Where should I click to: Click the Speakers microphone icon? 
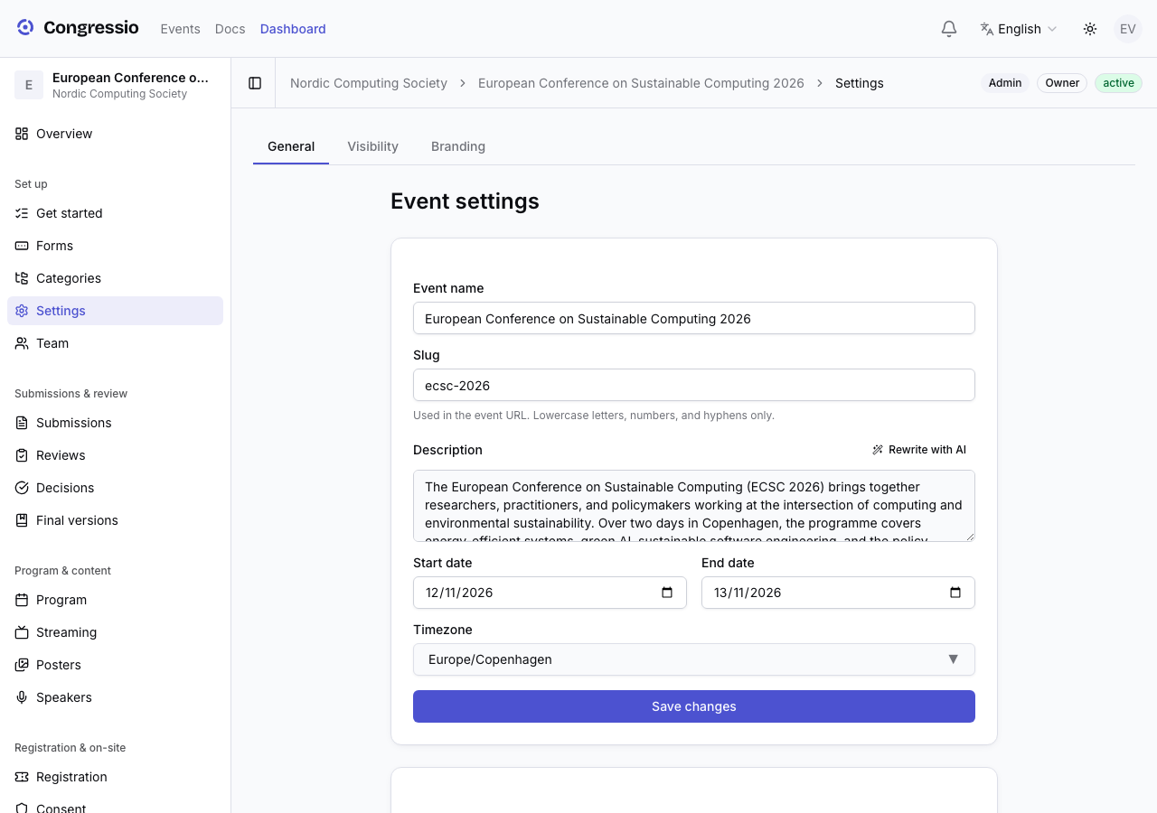tap(22, 697)
